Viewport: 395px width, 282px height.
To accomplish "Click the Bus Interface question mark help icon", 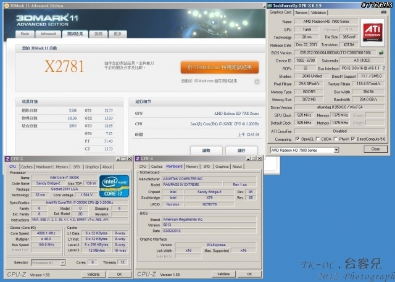I will tap(384, 68).
